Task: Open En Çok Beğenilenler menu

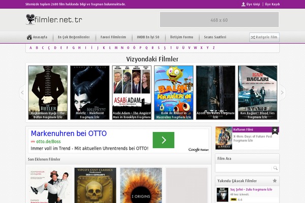Action: [x=74, y=37]
